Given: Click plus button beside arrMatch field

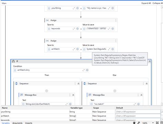Looking at the screenshot, I should coord(77,49).
